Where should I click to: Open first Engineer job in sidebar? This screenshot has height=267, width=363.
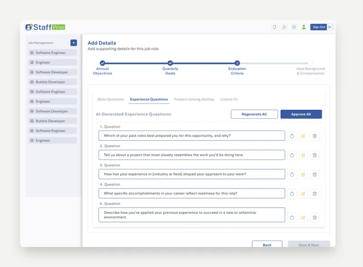pos(53,62)
